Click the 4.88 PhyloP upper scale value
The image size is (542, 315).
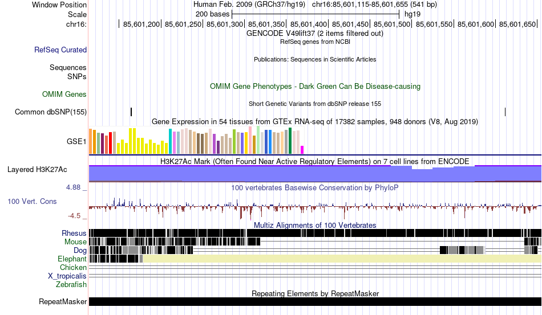[x=73, y=187]
